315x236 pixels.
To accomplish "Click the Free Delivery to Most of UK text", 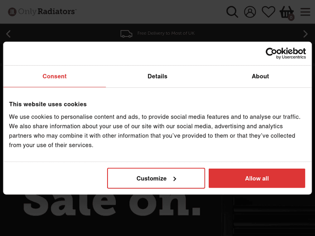I will click(x=166, y=34).
